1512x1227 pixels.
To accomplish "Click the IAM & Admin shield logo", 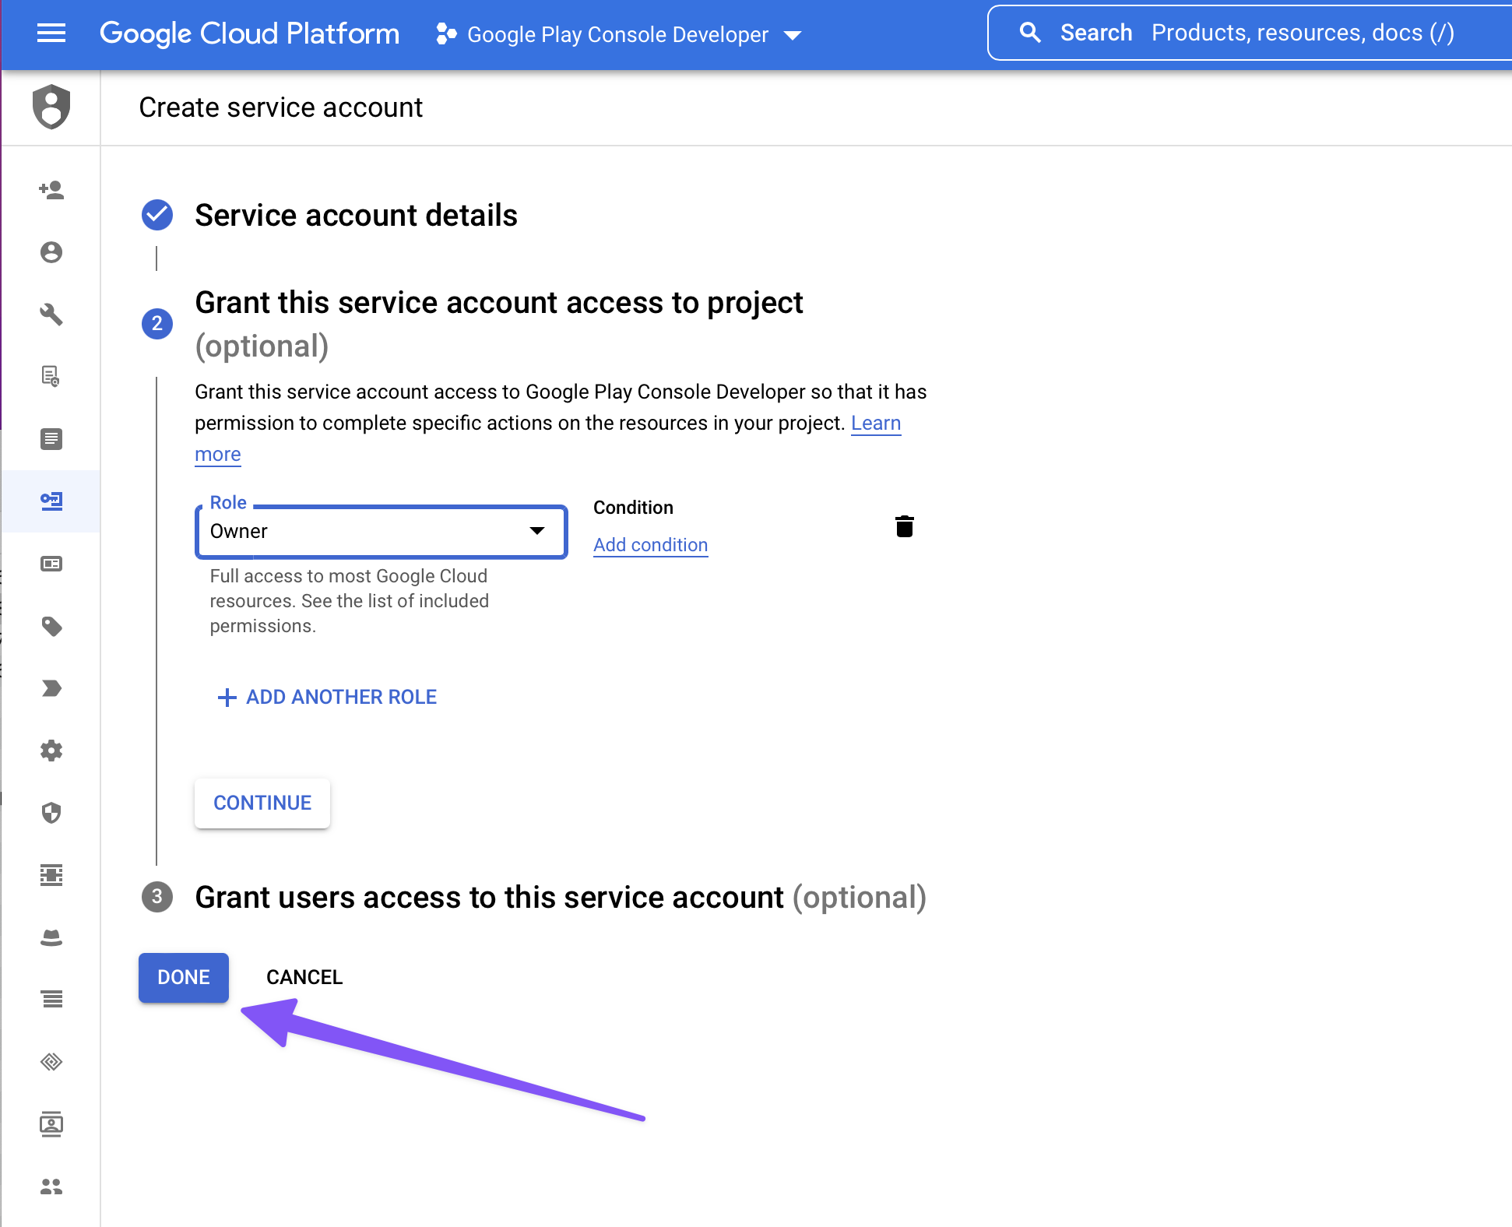I will coord(51,107).
